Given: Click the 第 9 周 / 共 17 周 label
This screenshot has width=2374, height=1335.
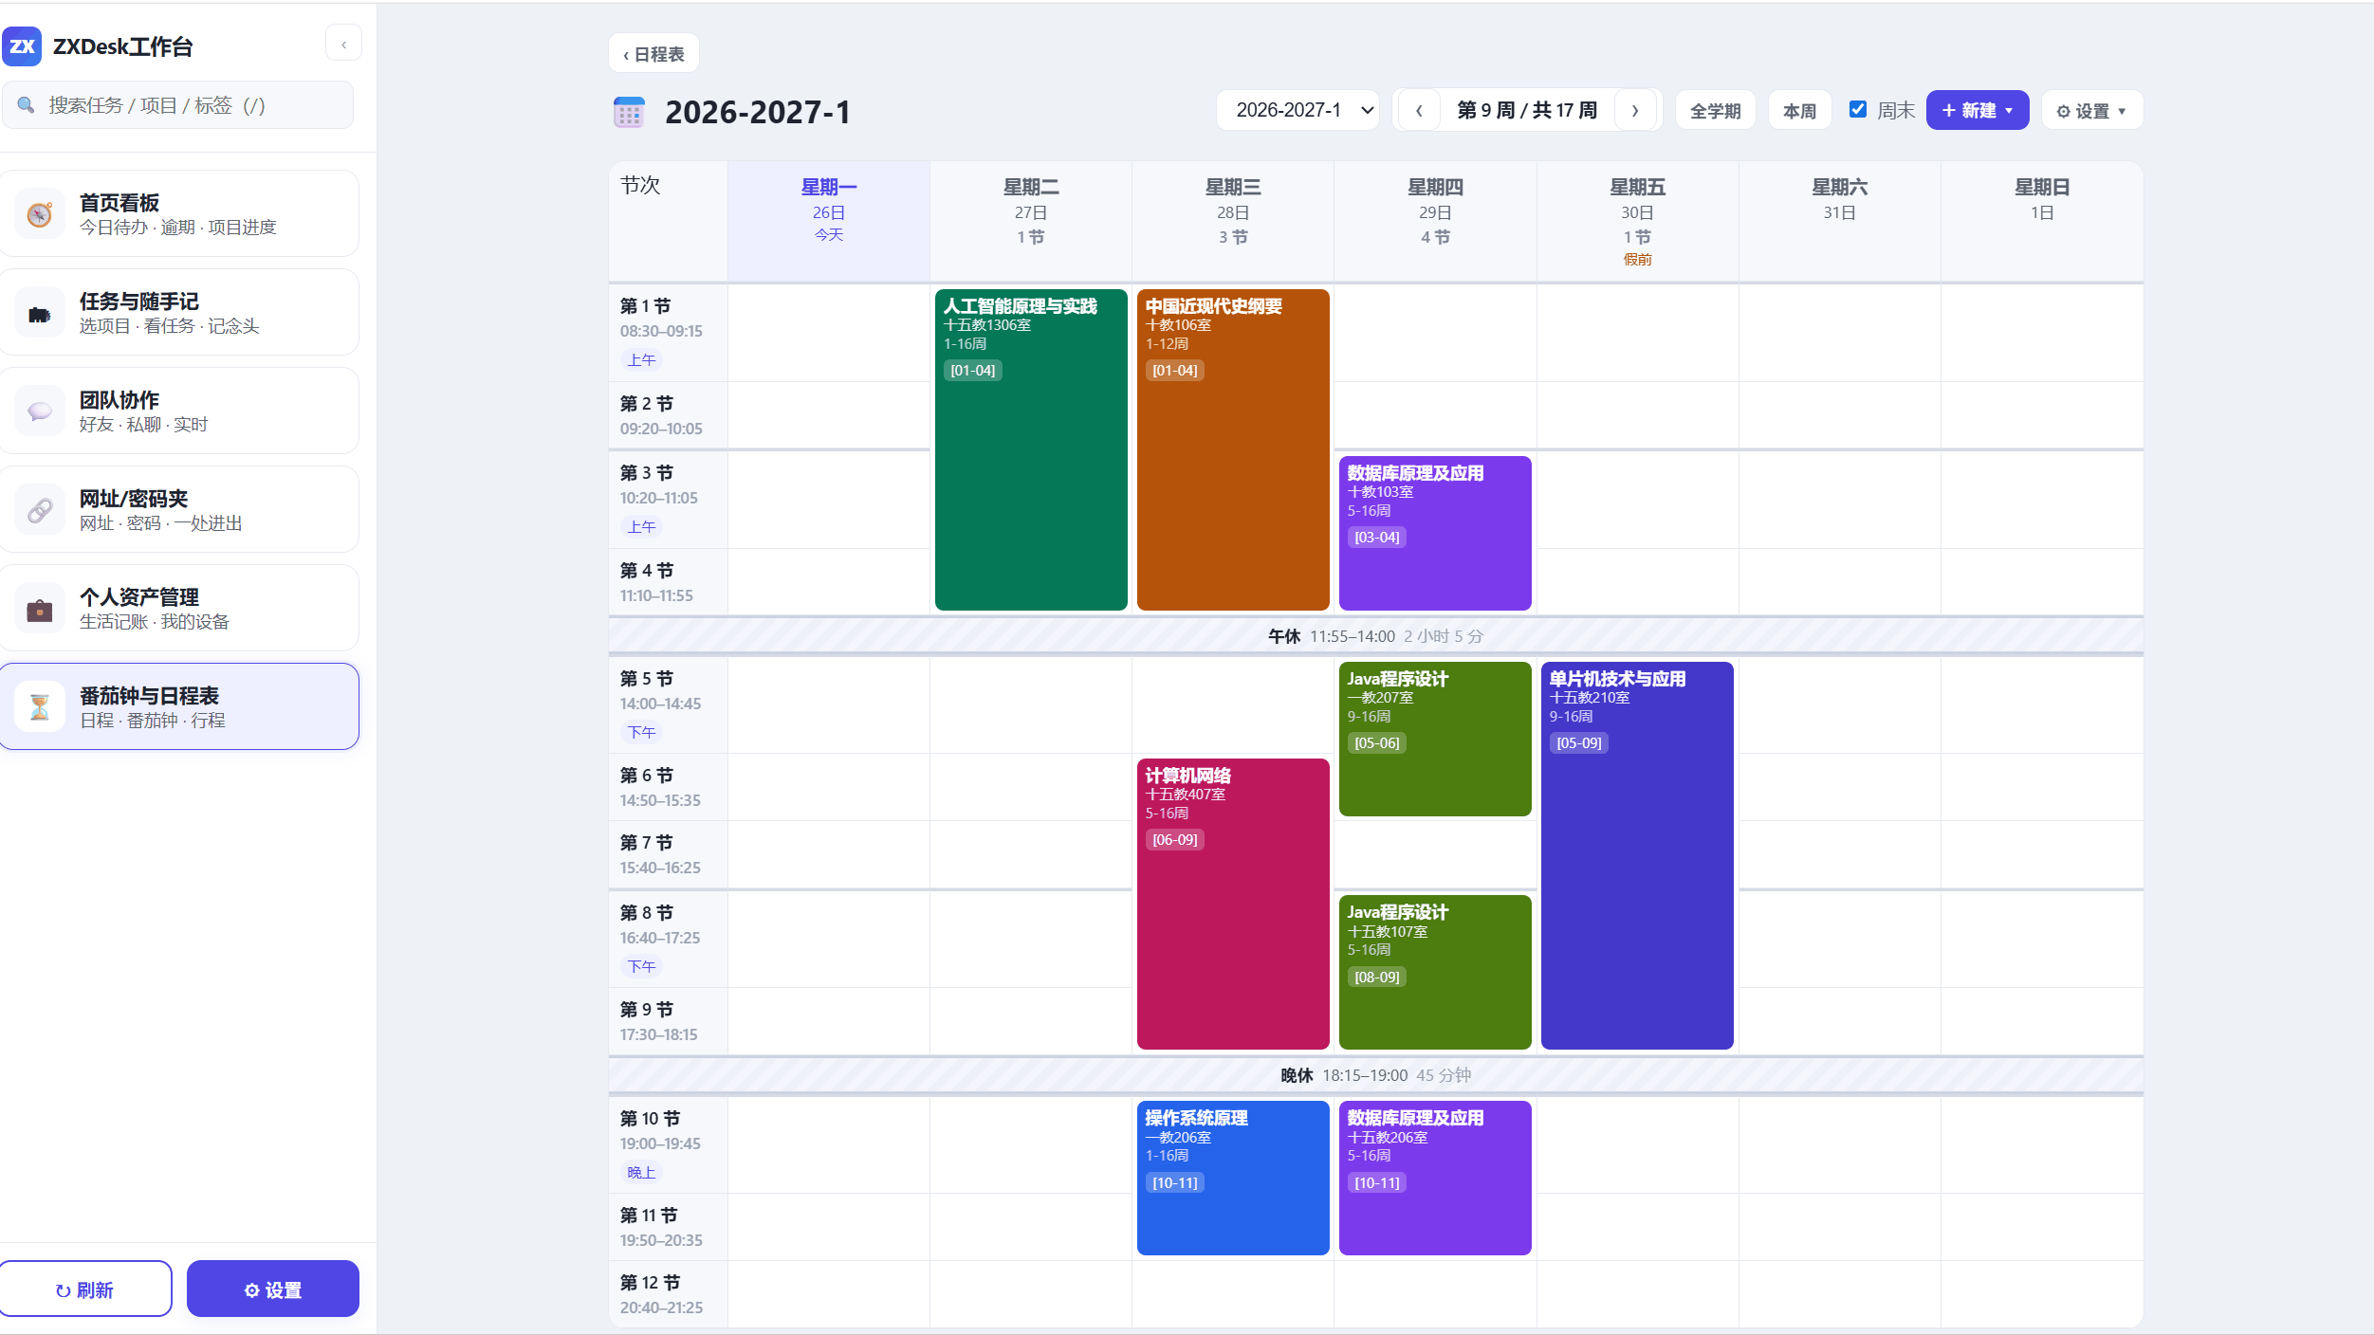Looking at the screenshot, I should coord(1527,110).
